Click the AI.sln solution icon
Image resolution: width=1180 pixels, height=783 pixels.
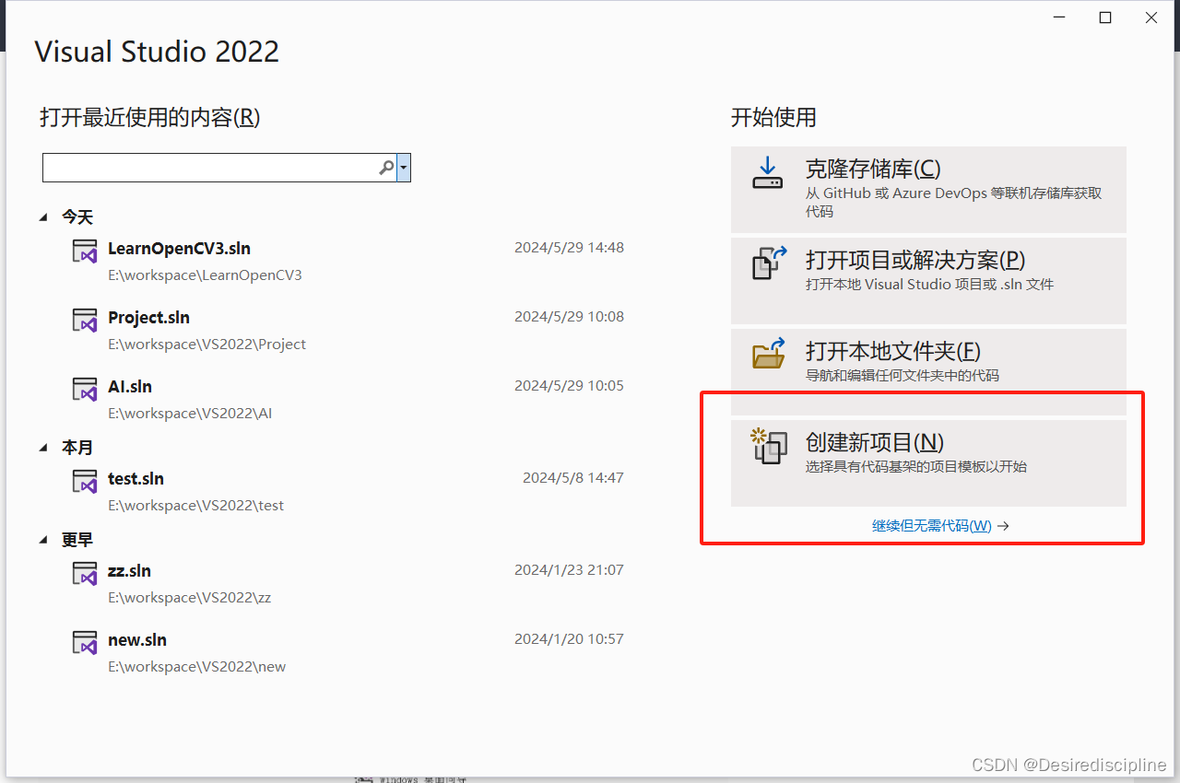point(85,390)
